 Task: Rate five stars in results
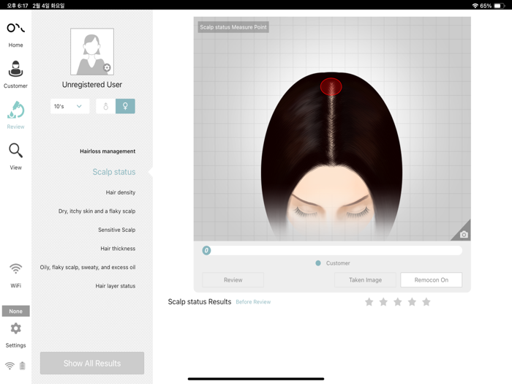(x=426, y=301)
